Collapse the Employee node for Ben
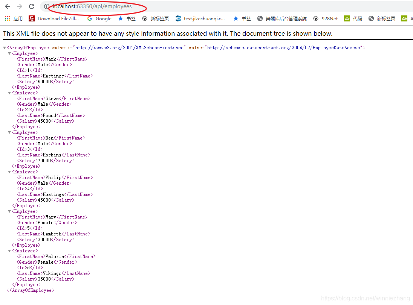 point(9,132)
